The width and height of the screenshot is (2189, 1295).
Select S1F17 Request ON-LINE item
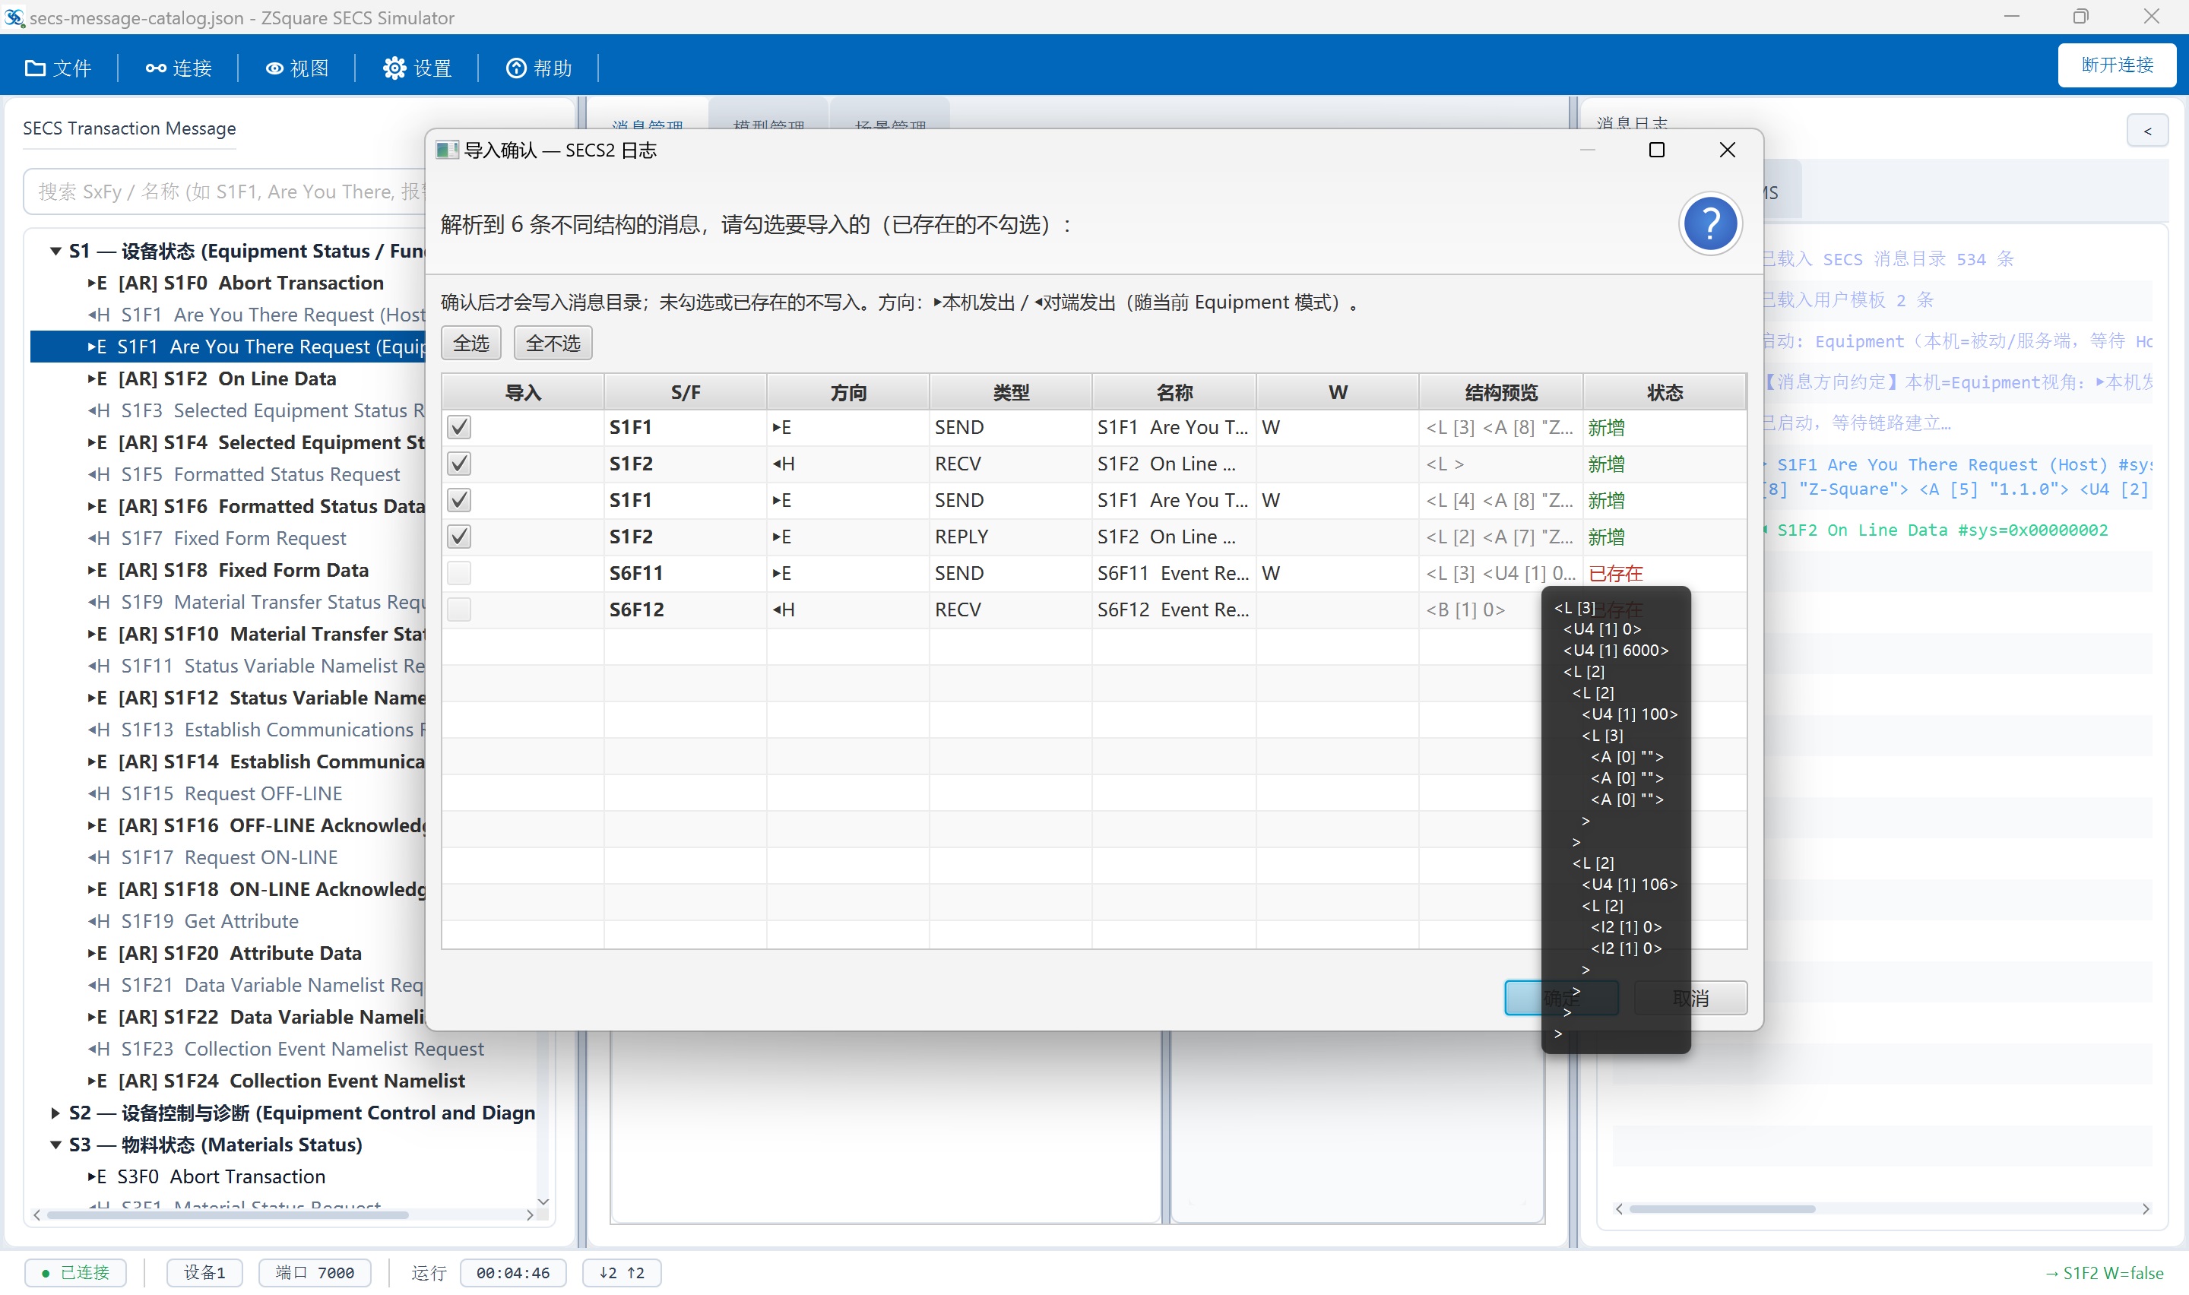click(213, 858)
